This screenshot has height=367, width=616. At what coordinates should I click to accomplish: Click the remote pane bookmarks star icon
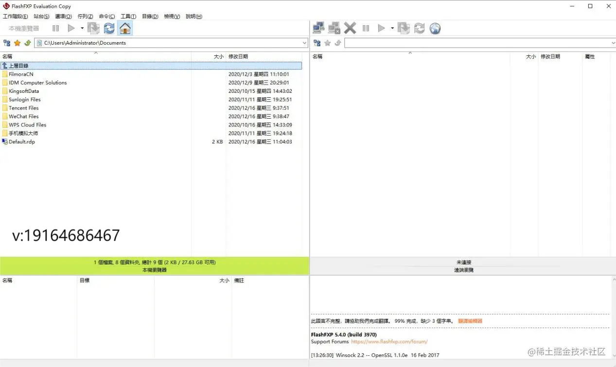[328, 43]
